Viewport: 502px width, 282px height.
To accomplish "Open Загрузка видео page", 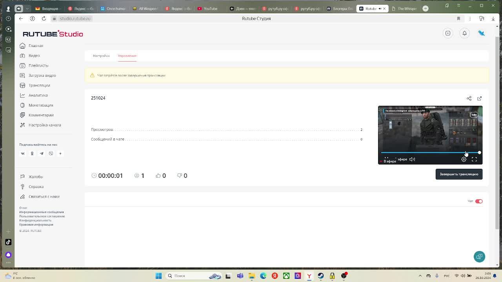I will pyautogui.click(x=38, y=75).
